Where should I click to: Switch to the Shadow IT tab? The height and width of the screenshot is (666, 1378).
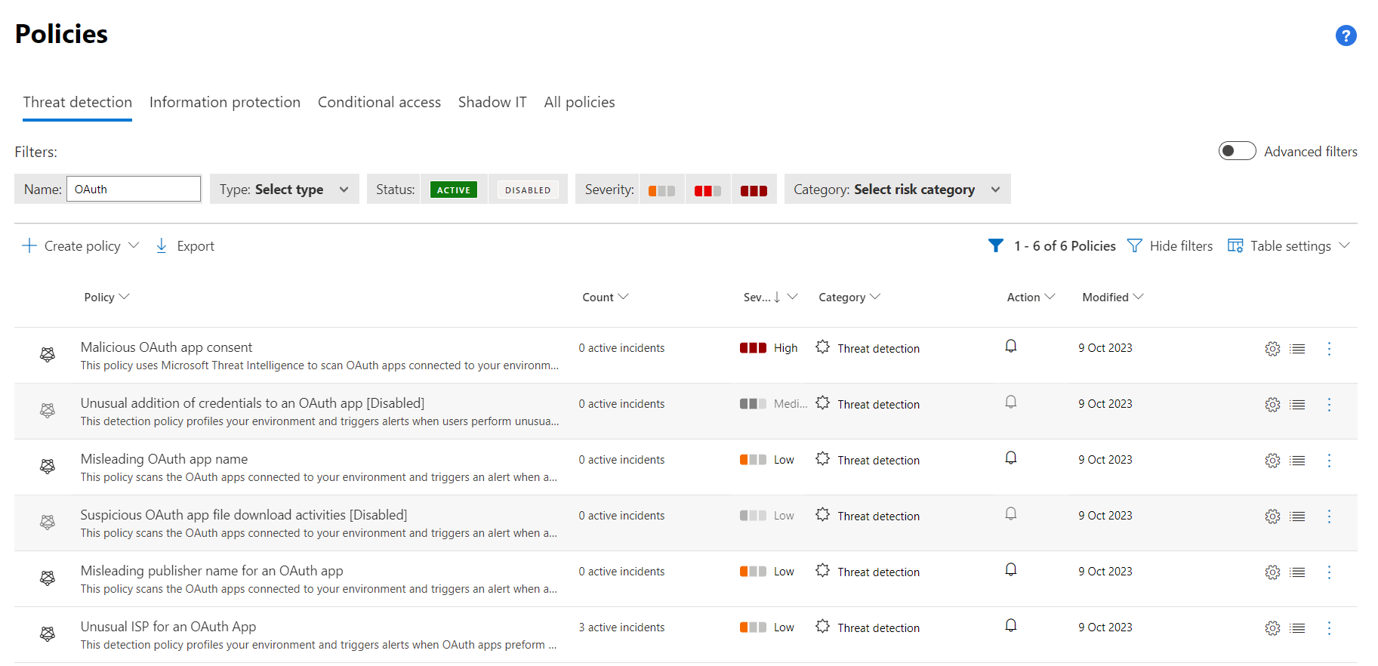click(x=492, y=102)
